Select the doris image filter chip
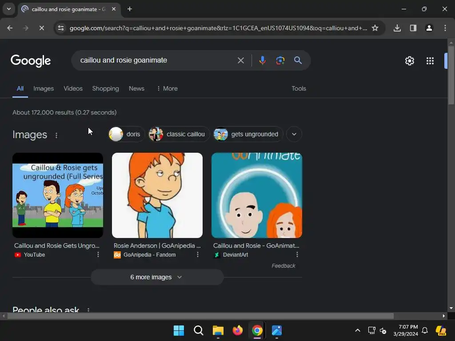 click(126, 134)
